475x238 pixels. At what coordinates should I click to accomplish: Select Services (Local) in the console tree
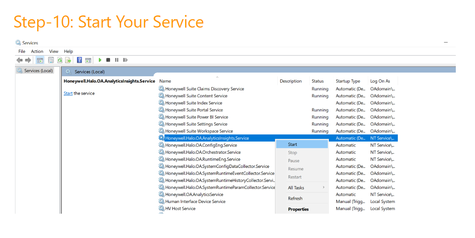38,71
